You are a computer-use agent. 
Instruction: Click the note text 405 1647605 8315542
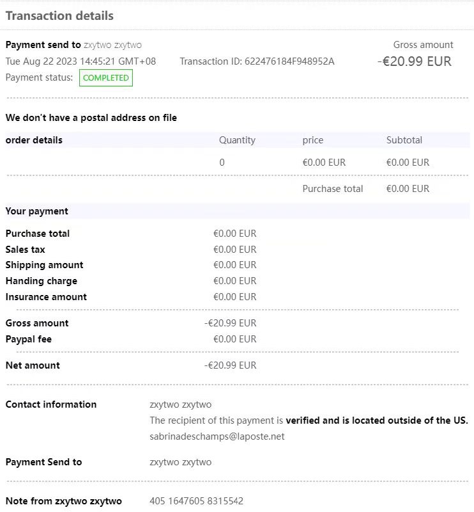(x=196, y=501)
